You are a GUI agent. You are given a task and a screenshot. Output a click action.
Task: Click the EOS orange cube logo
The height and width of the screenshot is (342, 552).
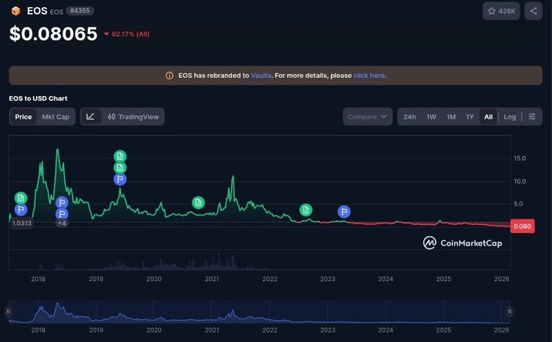pyautogui.click(x=15, y=11)
